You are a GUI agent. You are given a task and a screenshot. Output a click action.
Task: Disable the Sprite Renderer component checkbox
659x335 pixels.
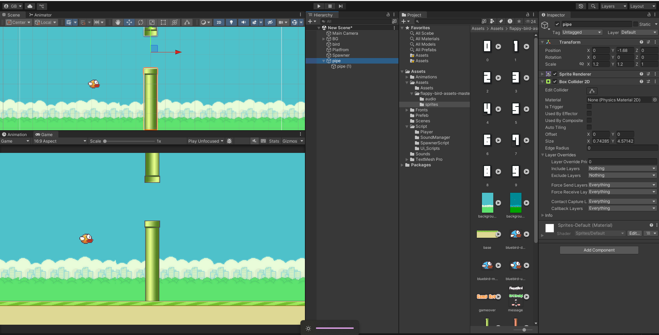pyautogui.click(x=555, y=74)
